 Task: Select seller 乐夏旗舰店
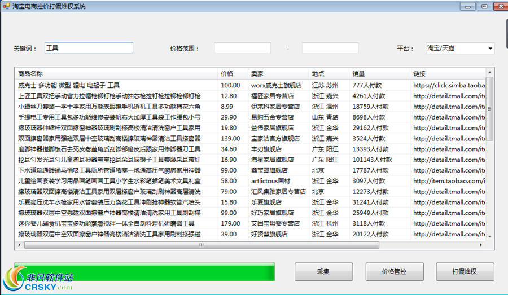coord(266,202)
